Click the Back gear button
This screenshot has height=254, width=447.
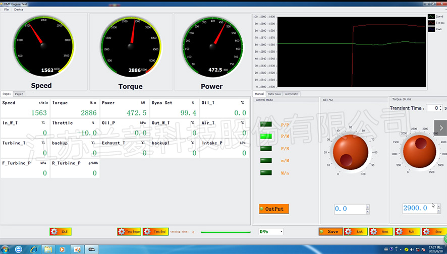[x=356, y=231]
